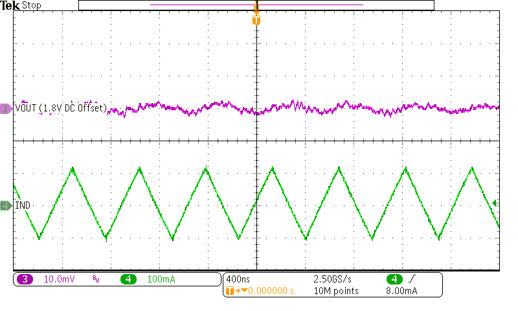Click the Stop acquisition status label
Viewport: 518px width, 311px height.
[31, 5]
